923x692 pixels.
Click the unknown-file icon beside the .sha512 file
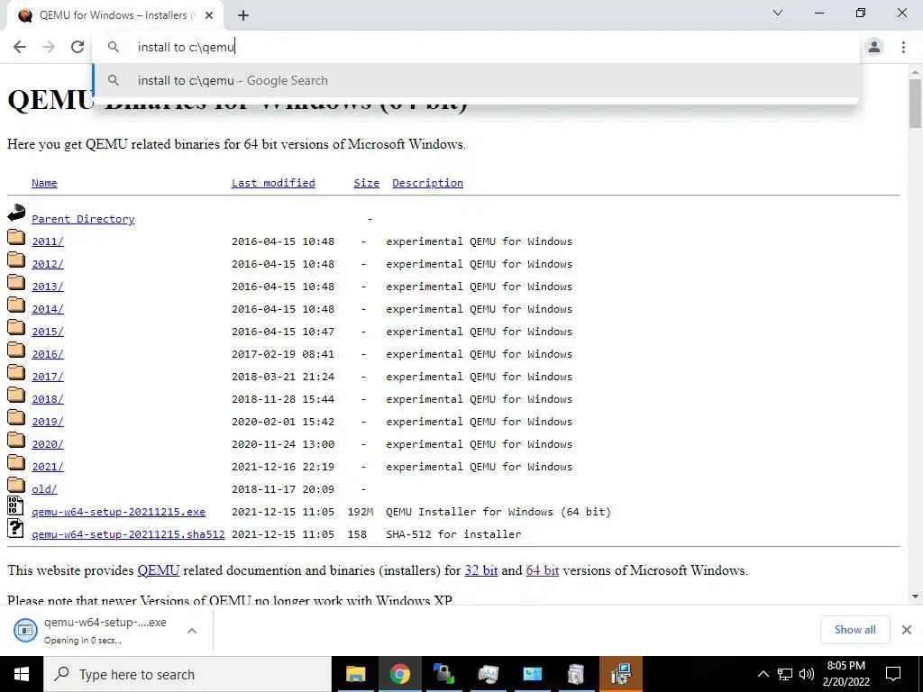[15, 528]
